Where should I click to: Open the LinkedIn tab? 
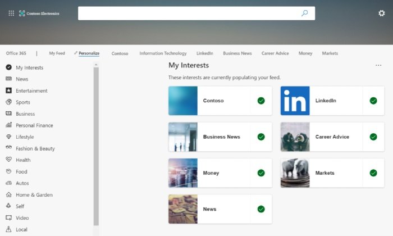click(x=205, y=53)
